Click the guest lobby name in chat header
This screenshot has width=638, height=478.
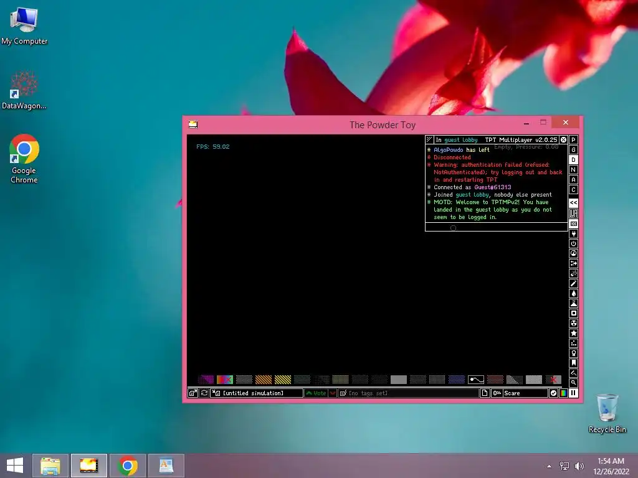(461, 140)
